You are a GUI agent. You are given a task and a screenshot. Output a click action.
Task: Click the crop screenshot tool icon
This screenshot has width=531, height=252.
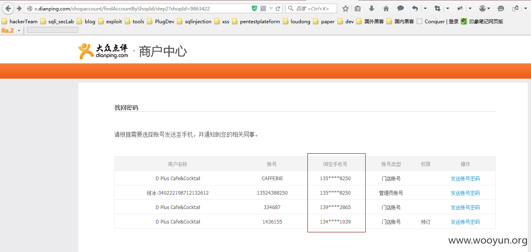coord(437,8)
